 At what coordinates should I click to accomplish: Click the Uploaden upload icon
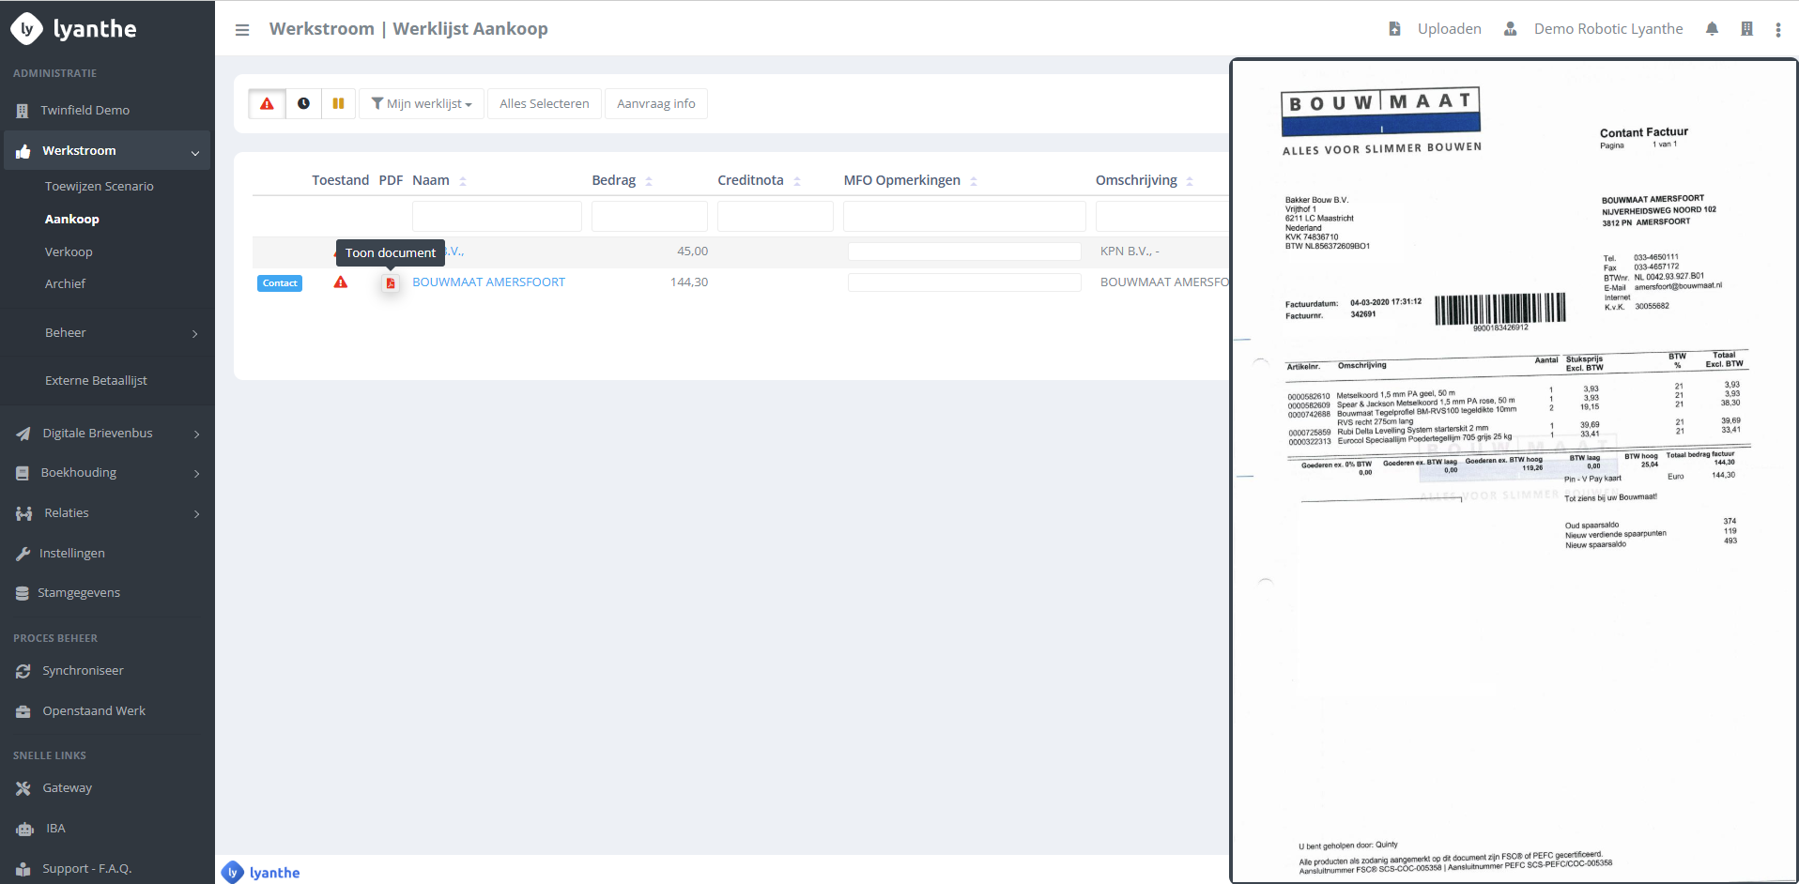pos(1395,29)
